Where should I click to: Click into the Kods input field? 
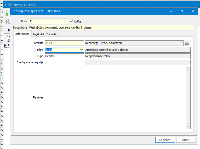pyautogui.click(x=48, y=21)
